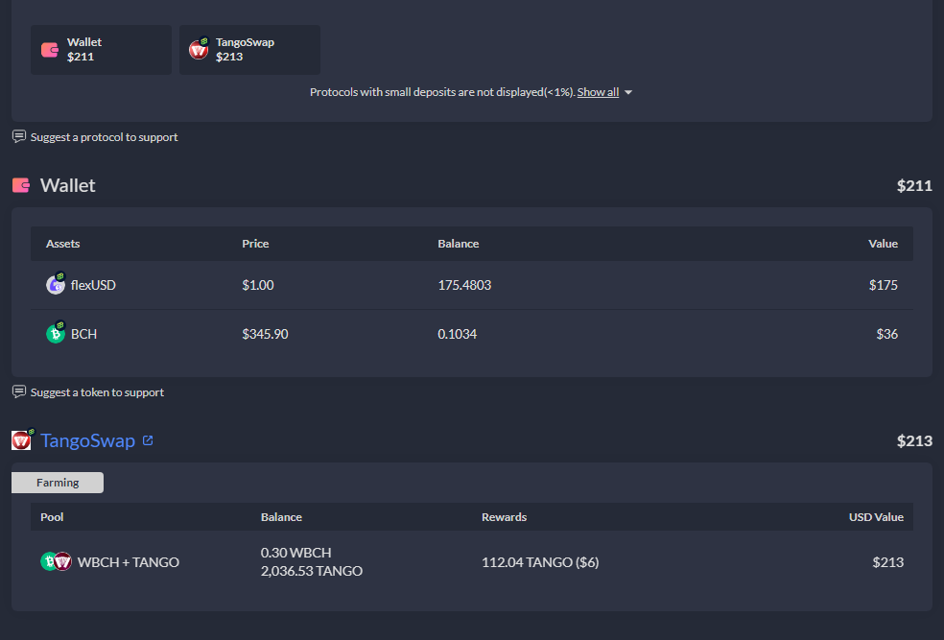
Task: Click the TangoSwap section logo icon
Action: (22, 440)
